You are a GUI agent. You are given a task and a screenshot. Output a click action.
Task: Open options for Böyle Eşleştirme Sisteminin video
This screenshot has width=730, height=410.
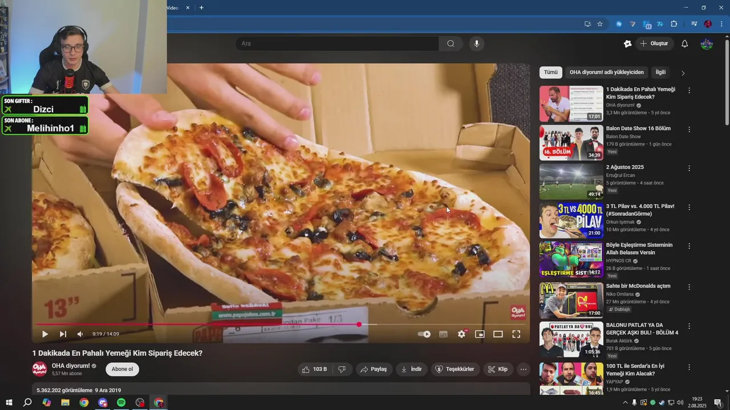689,246
